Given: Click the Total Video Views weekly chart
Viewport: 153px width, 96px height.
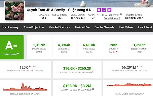Looking at the screenshot, I should (129, 85).
